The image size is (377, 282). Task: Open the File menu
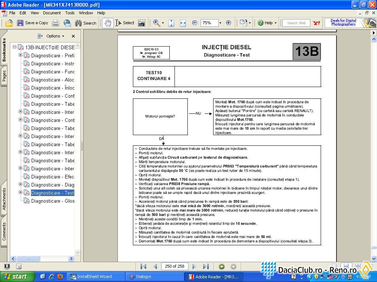[12, 13]
